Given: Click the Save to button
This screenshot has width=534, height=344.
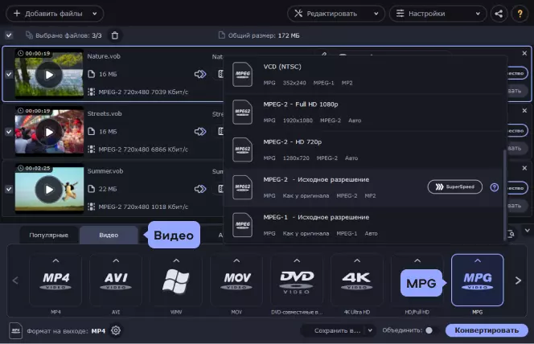Looking at the screenshot, I should coord(337,330).
